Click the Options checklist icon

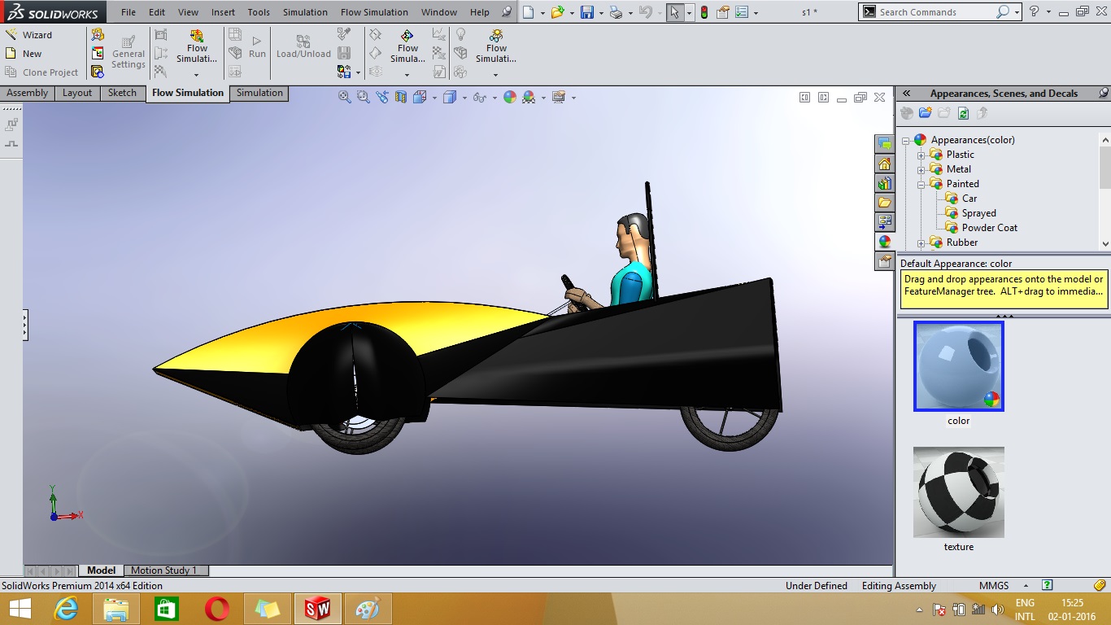741,12
